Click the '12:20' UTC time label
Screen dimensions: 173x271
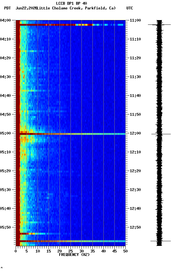tap(135, 171)
